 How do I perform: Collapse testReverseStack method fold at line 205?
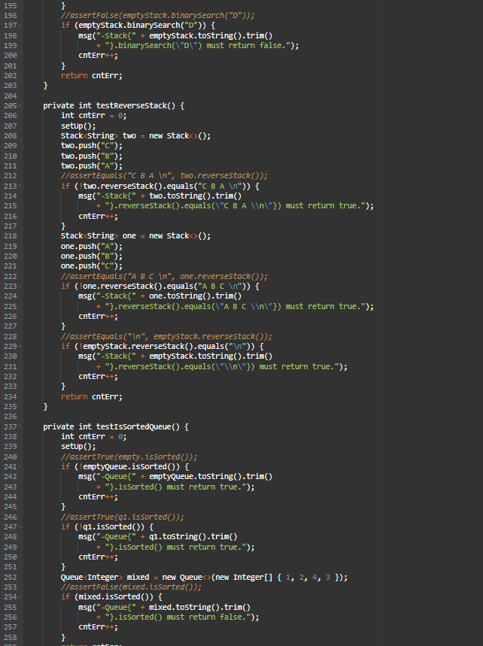click(20, 106)
